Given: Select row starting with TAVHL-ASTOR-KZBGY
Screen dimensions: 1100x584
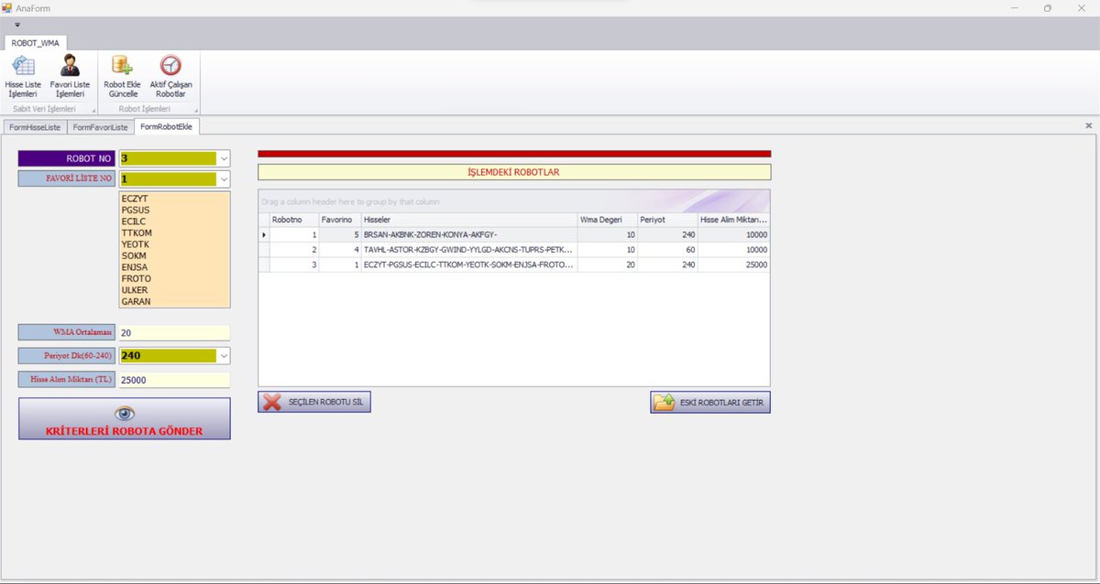Looking at the screenshot, I should click(514, 250).
